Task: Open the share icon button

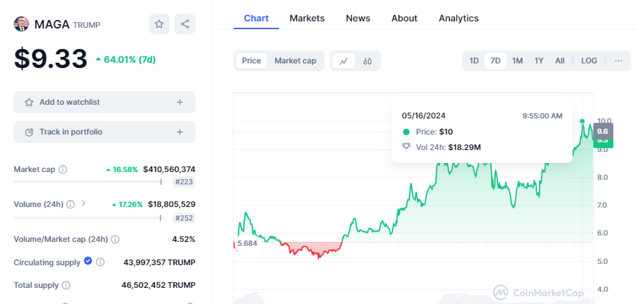Action: click(185, 24)
